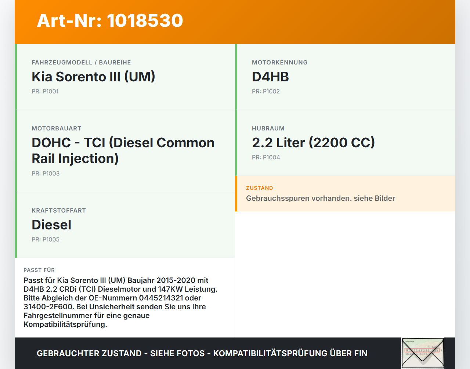The height and width of the screenshot is (369, 470).
Task: Click the '2.2 Liter (2200 CC)' value
Action: click(313, 143)
